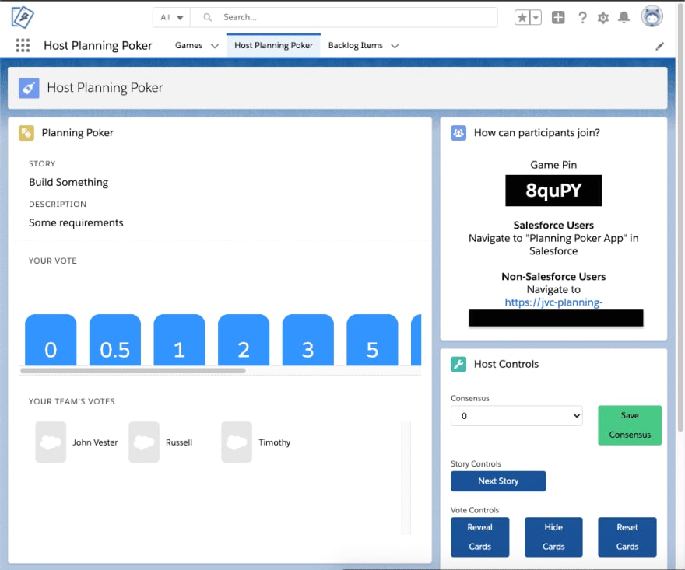The image size is (685, 570).
Task: Open the Consensus value dropdown
Action: click(516, 416)
